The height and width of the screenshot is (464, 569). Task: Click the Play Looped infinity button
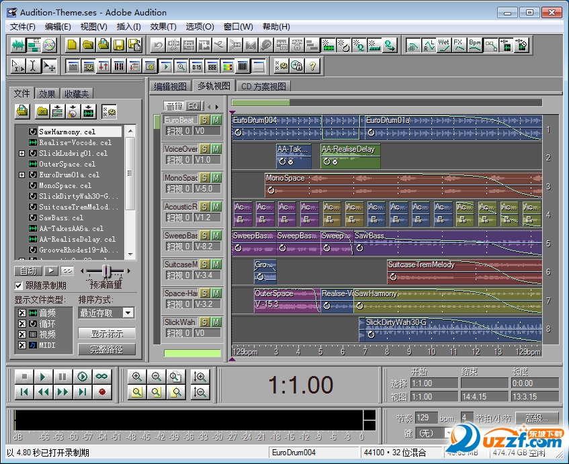click(102, 377)
